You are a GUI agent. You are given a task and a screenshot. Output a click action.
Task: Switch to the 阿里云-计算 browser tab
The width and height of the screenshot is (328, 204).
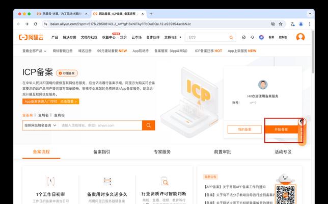click(62, 14)
